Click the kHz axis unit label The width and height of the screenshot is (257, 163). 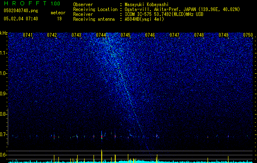4,33
